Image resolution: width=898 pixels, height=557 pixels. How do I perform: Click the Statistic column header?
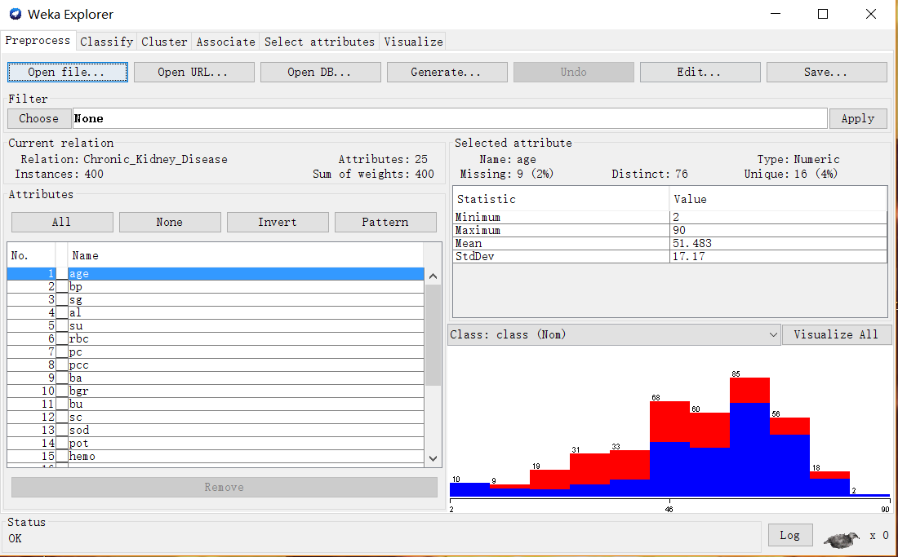coord(562,199)
